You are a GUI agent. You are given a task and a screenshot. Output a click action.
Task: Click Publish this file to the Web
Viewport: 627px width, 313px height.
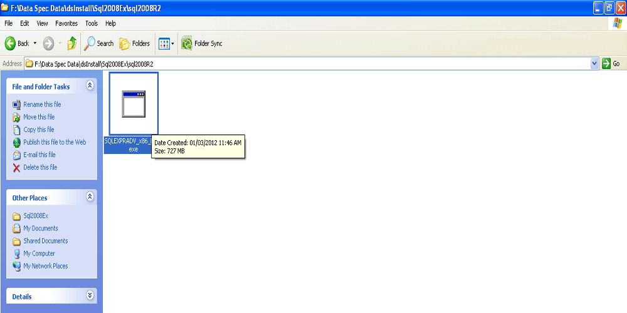(55, 142)
